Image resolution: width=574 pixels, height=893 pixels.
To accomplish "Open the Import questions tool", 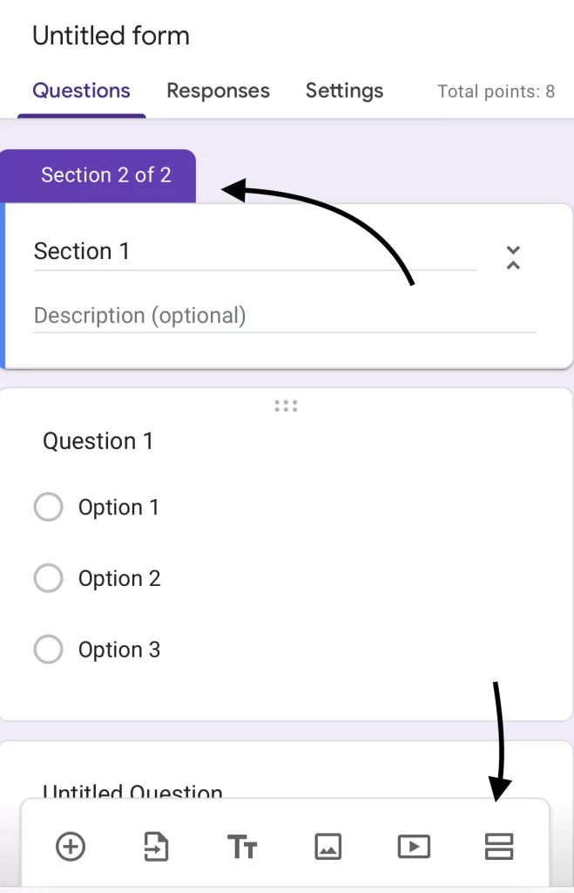I will [x=156, y=846].
